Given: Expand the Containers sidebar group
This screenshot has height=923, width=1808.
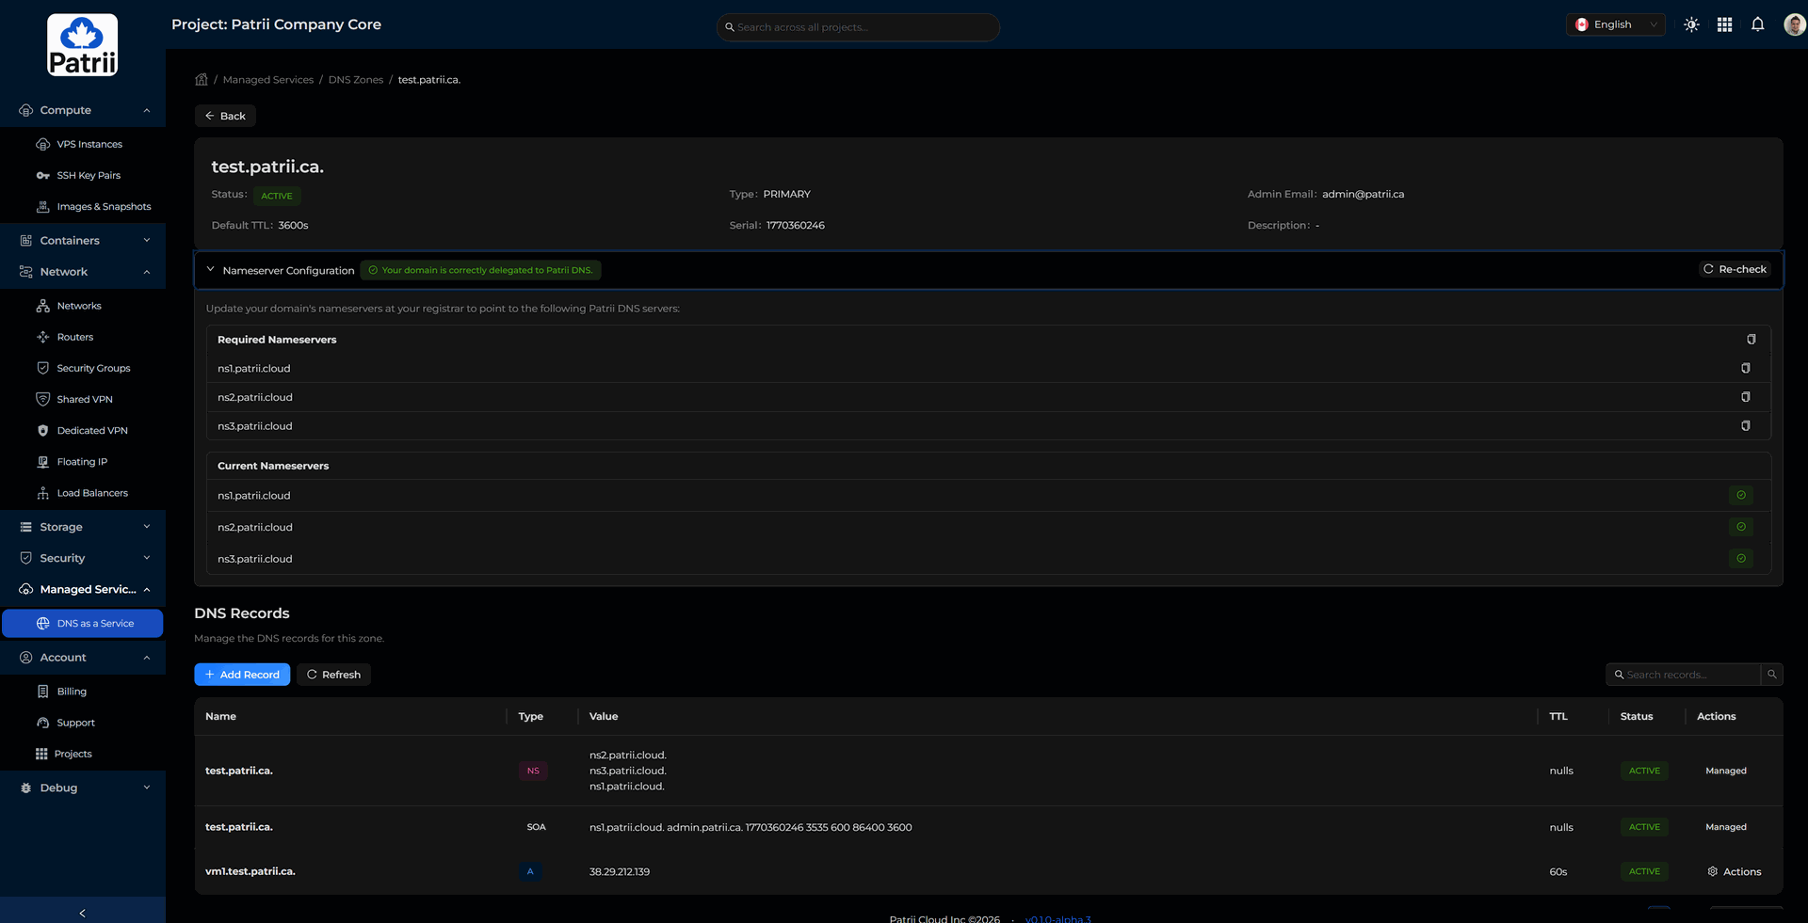Looking at the screenshot, I should [x=83, y=241].
